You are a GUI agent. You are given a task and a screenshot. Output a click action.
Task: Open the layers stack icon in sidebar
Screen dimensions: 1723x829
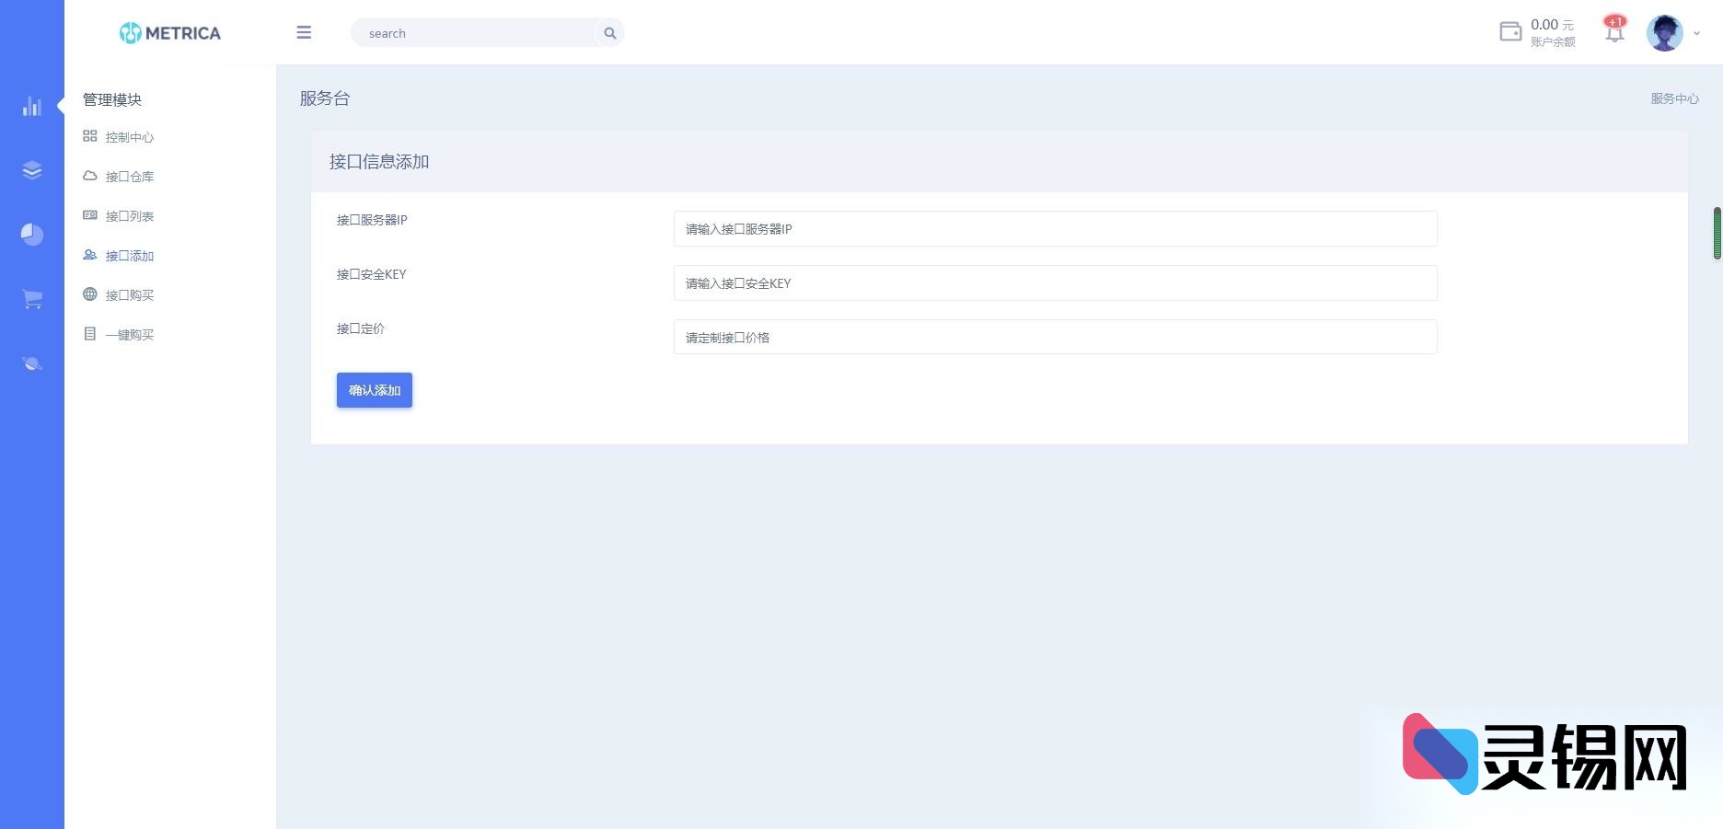(32, 170)
